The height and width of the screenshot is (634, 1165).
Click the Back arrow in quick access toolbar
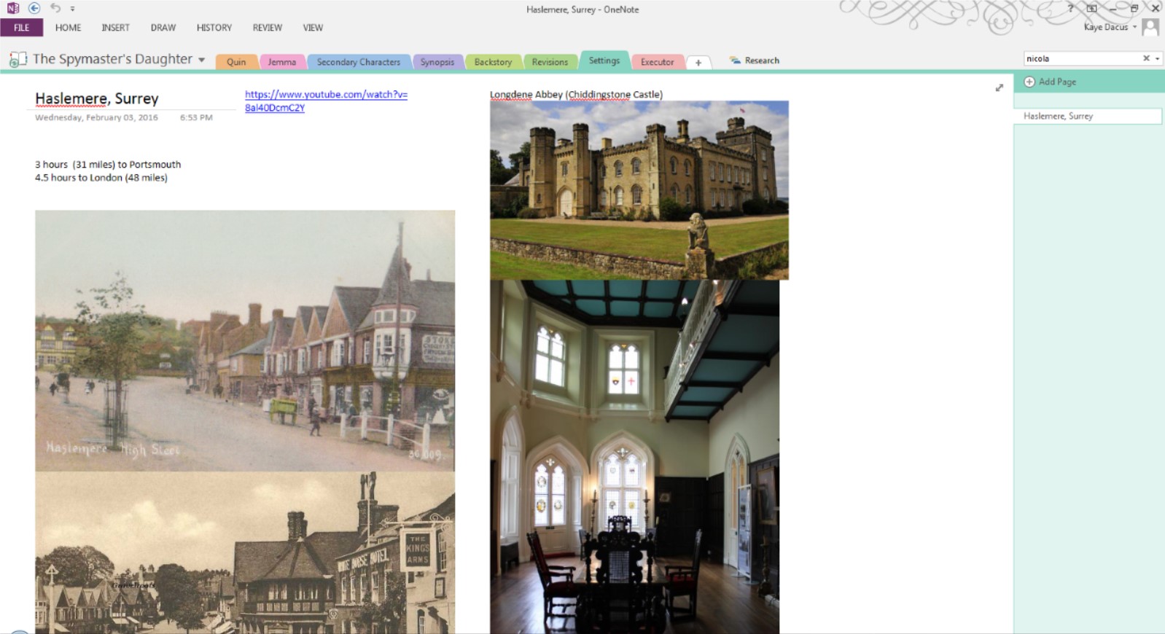(34, 8)
